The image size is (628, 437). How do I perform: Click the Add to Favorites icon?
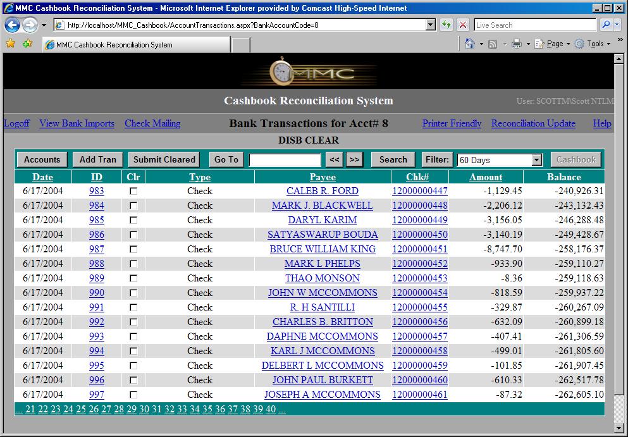click(27, 44)
